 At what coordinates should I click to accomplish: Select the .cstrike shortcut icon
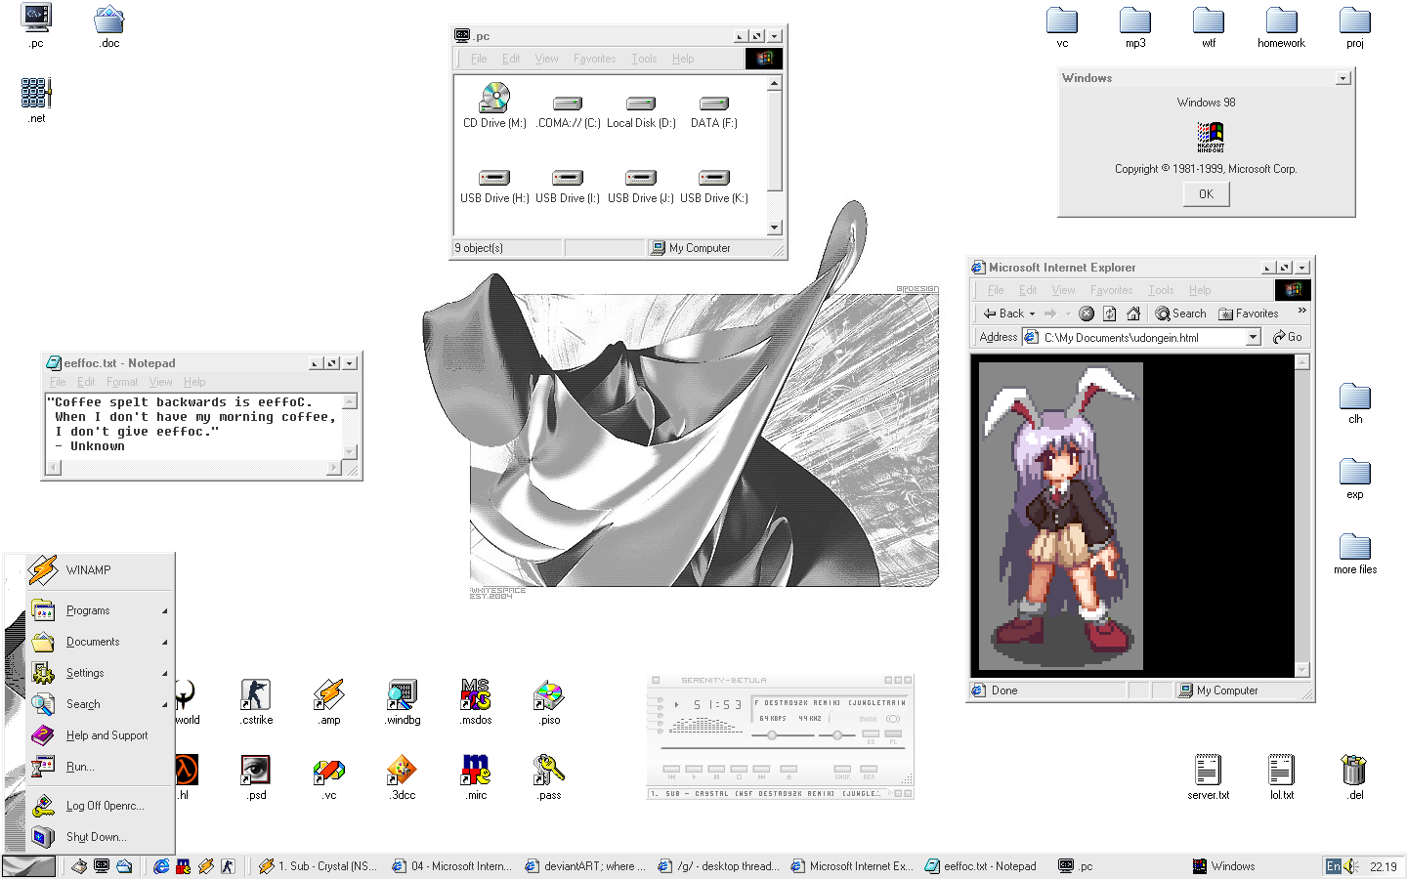[x=256, y=702]
